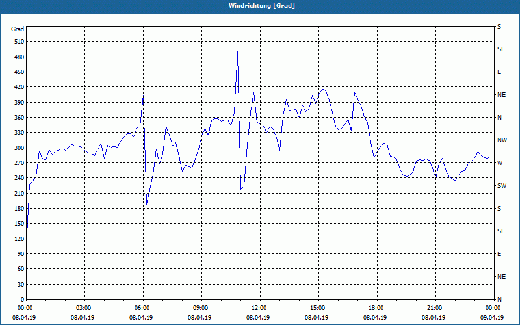
Task: Select the 06:00 time axis marker
Action: (142, 308)
